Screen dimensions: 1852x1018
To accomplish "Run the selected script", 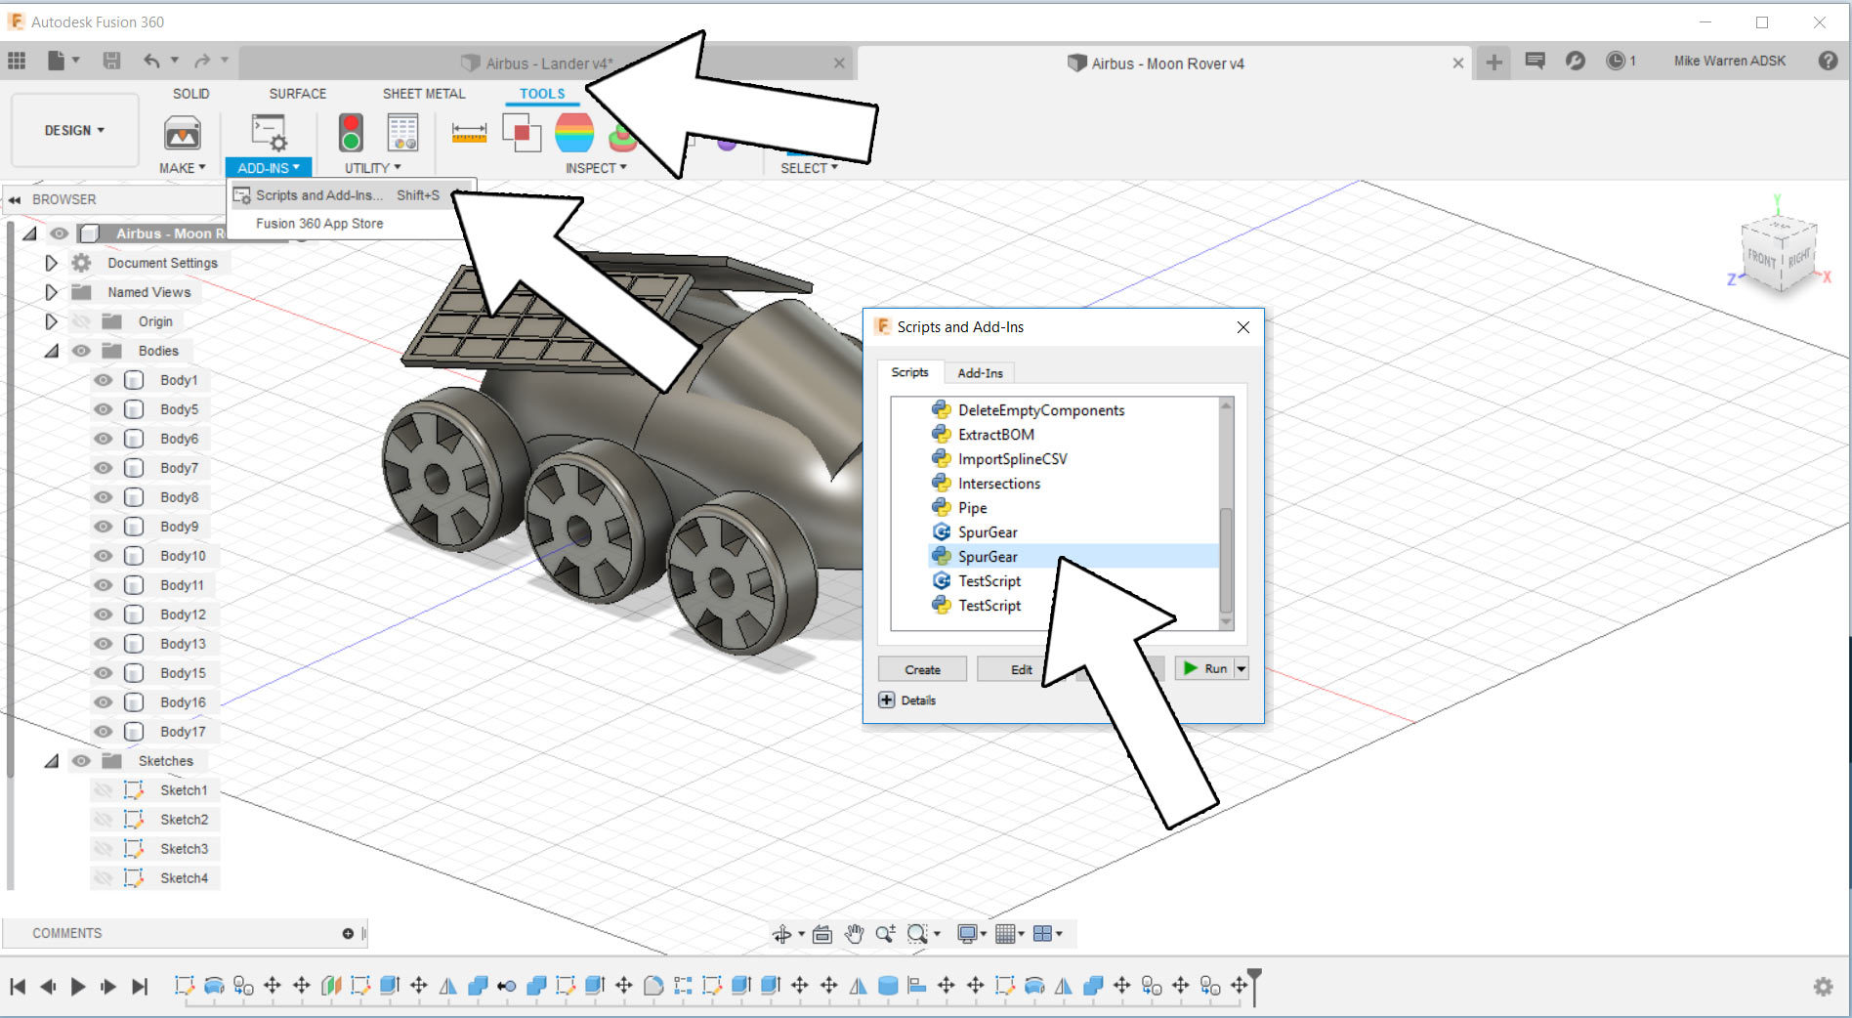I will point(1204,669).
